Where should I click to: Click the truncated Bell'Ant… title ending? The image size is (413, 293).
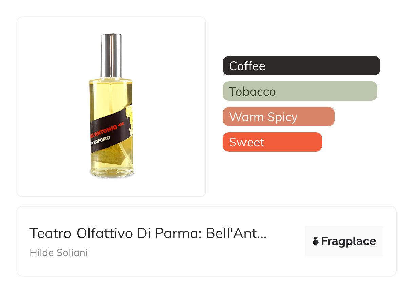point(236,233)
